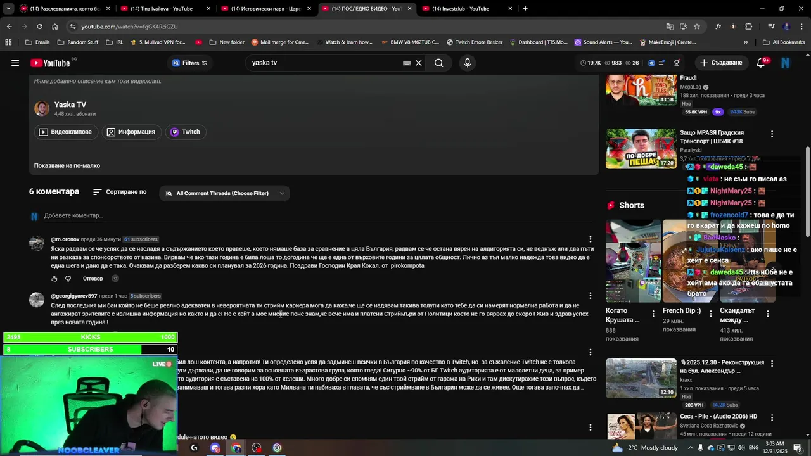Open YouTube notifications bell
The image size is (811, 456).
[762, 63]
